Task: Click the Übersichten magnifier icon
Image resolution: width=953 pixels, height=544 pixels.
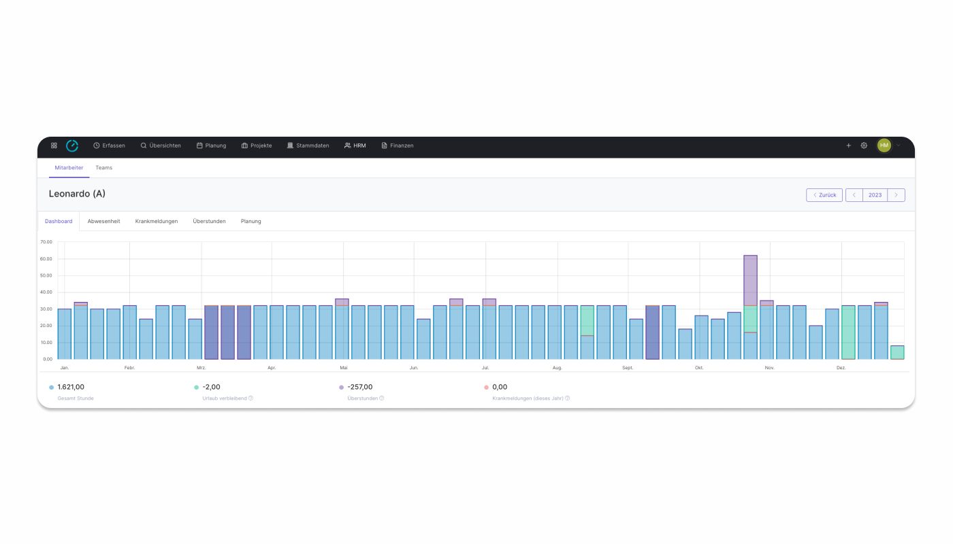Action: (x=142, y=145)
